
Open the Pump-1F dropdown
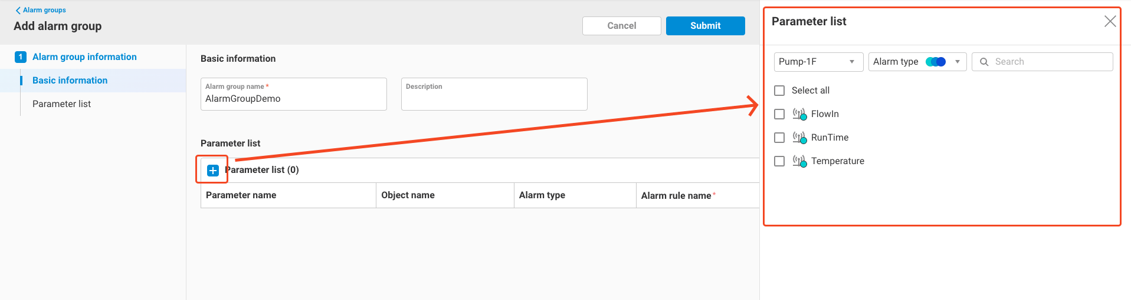pyautogui.click(x=818, y=62)
